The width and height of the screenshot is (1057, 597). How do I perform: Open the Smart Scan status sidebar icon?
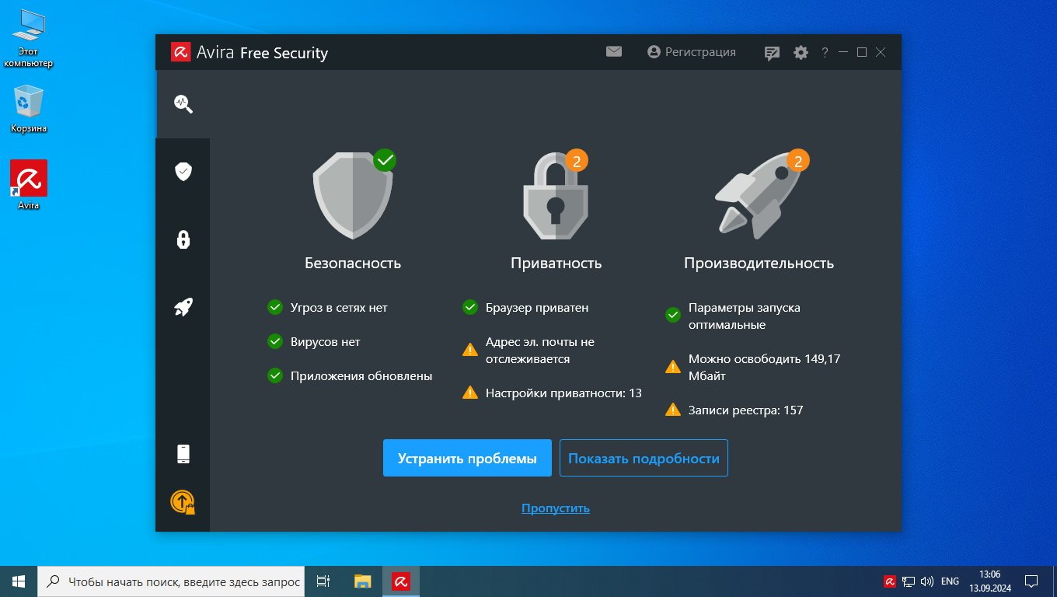click(x=183, y=104)
